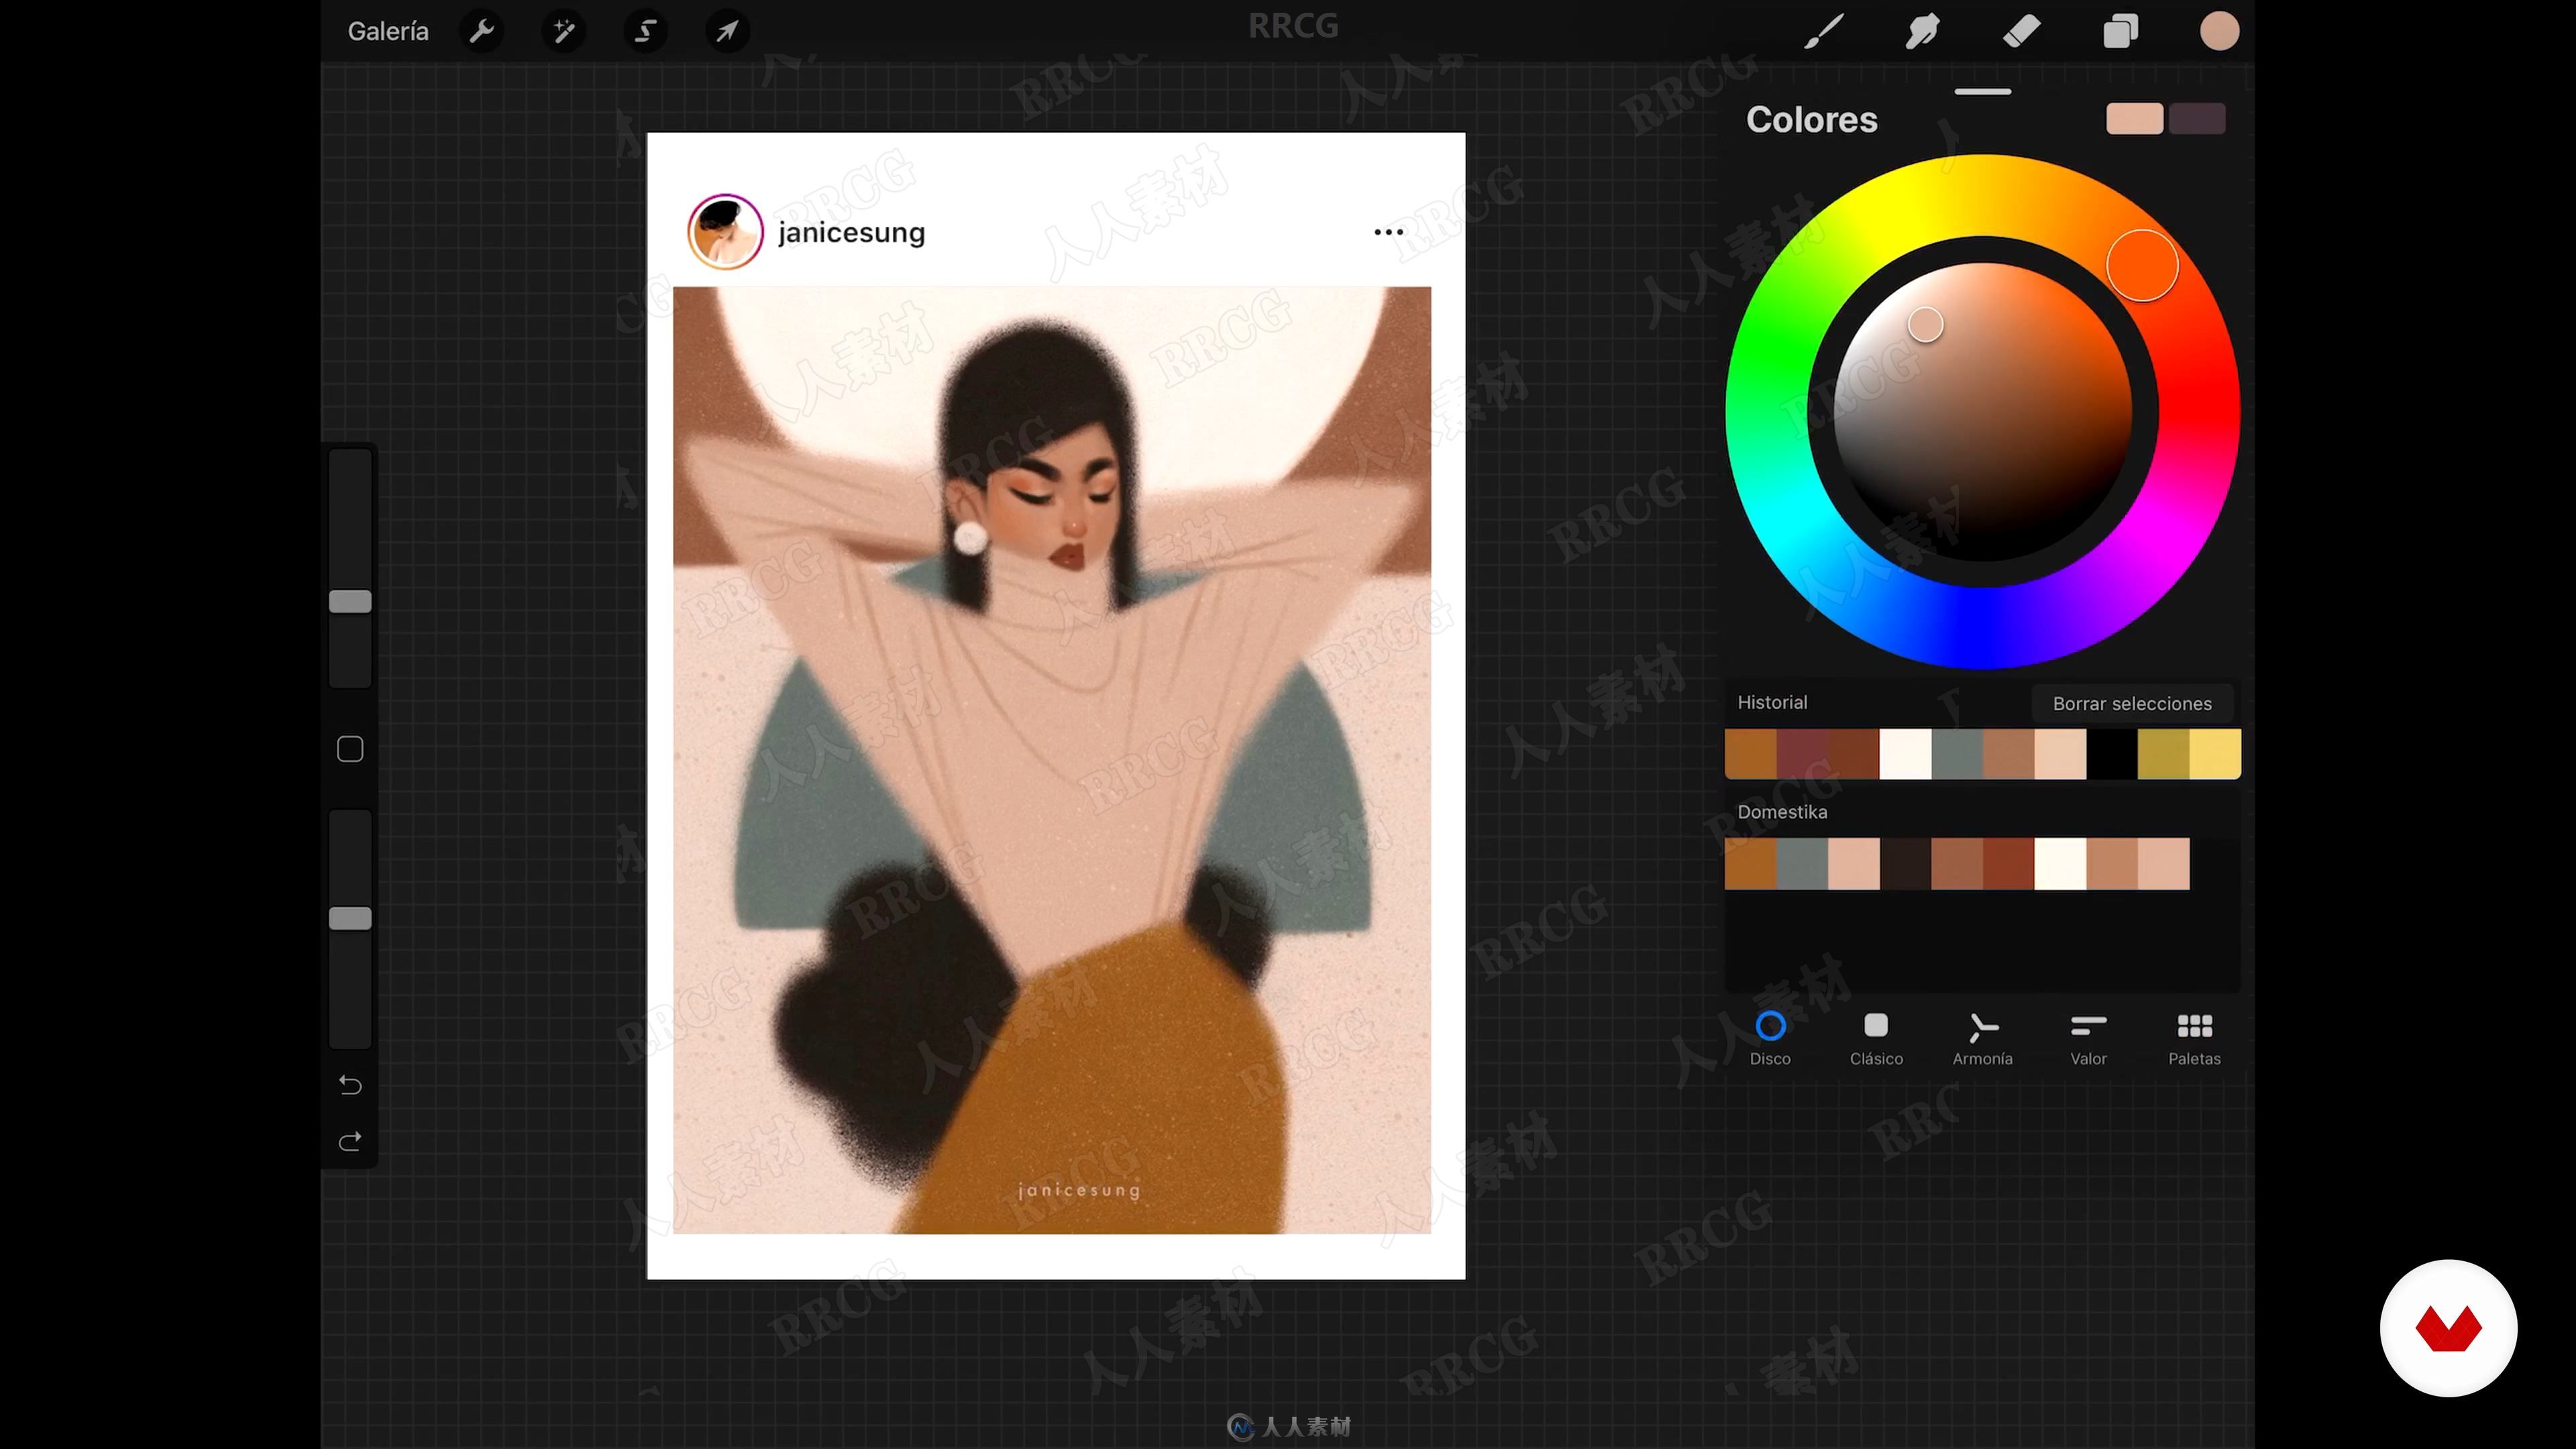Pick first brown swatch in Historial
The width and height of the screenshot is (2576, 1449).
tap(1750, 754)
